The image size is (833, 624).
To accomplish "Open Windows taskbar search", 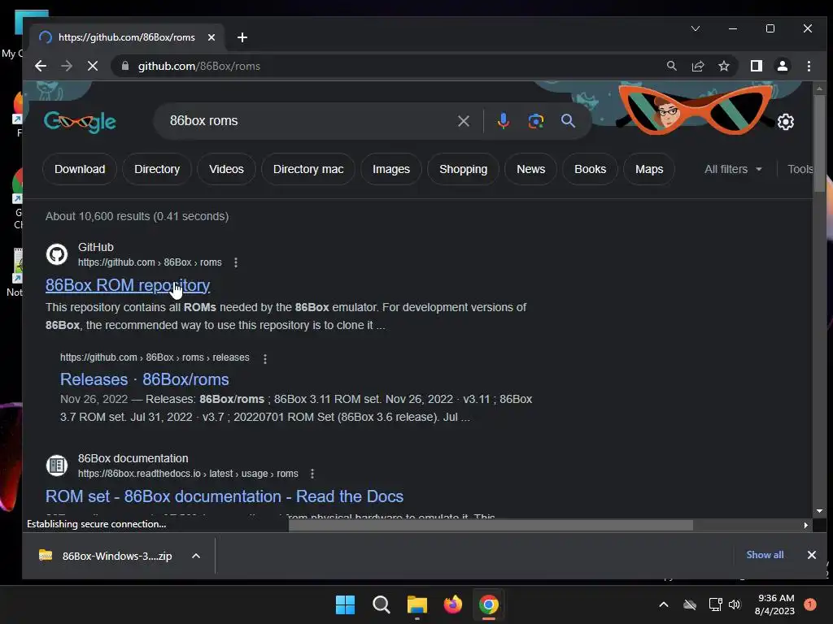I will coord(381,604).
